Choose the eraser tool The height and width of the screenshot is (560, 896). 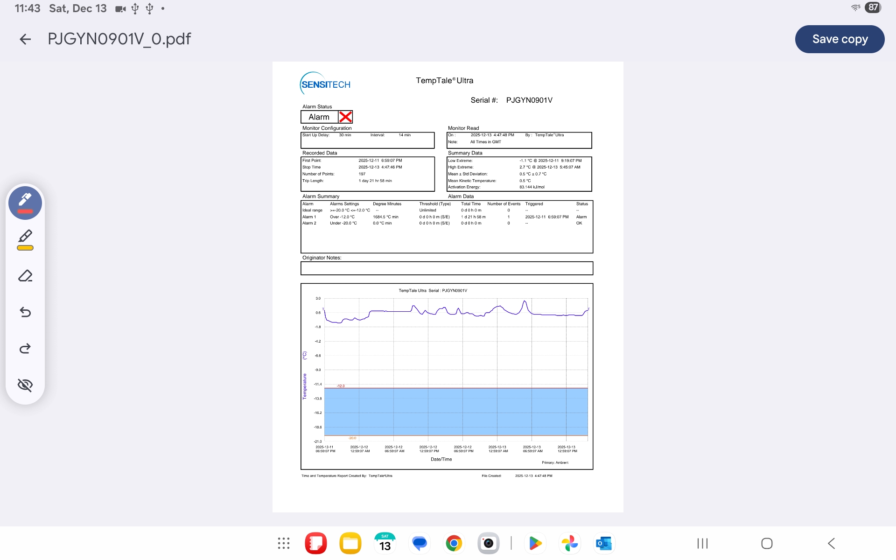[25, 276]
